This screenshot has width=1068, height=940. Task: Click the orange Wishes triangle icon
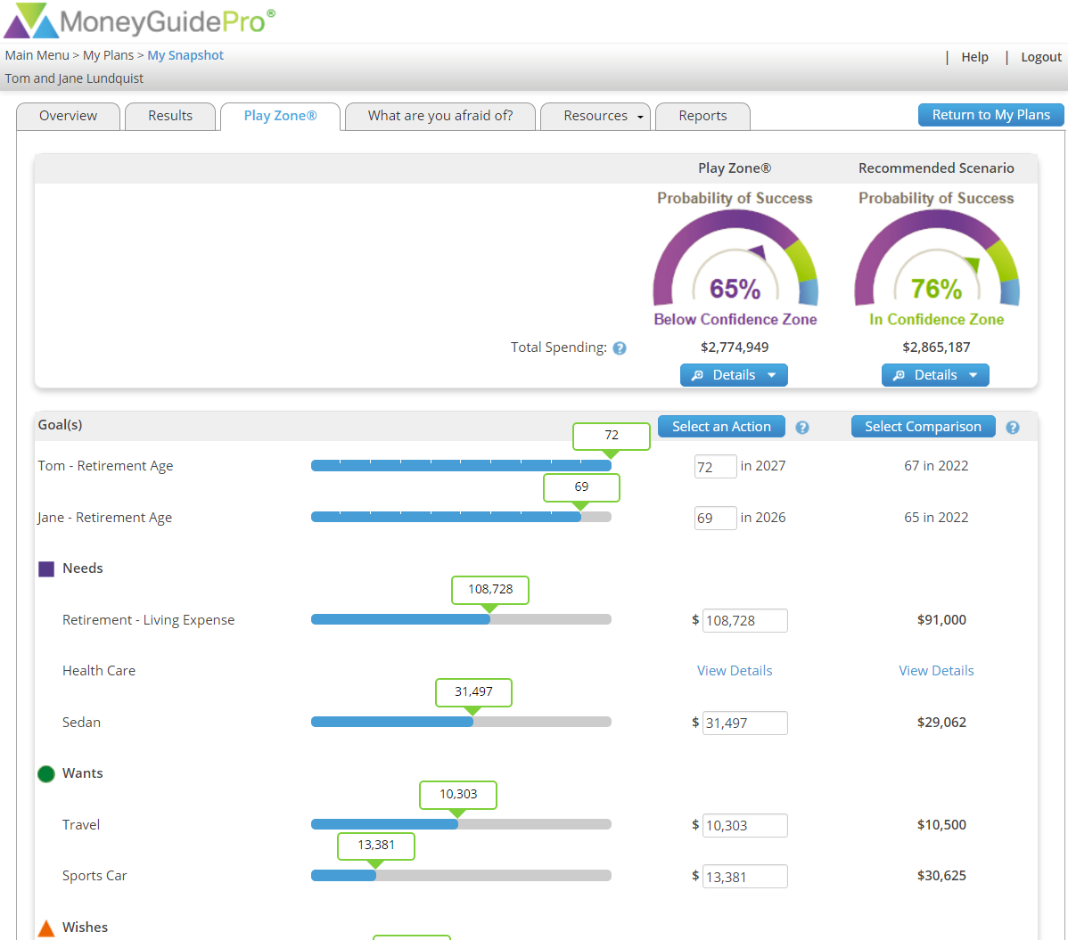click(x=45, y=927)
